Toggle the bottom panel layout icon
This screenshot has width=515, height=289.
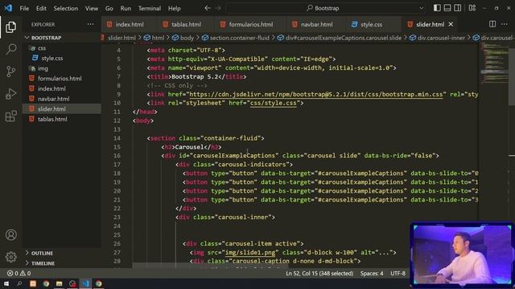pos(447,8)
